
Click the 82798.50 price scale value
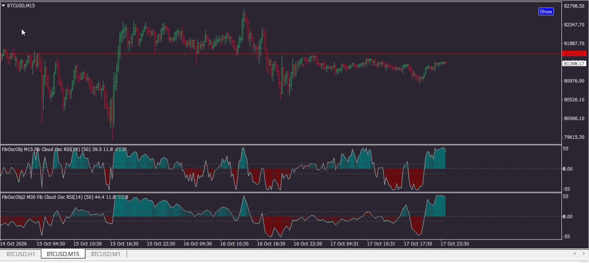pos(574,6)
